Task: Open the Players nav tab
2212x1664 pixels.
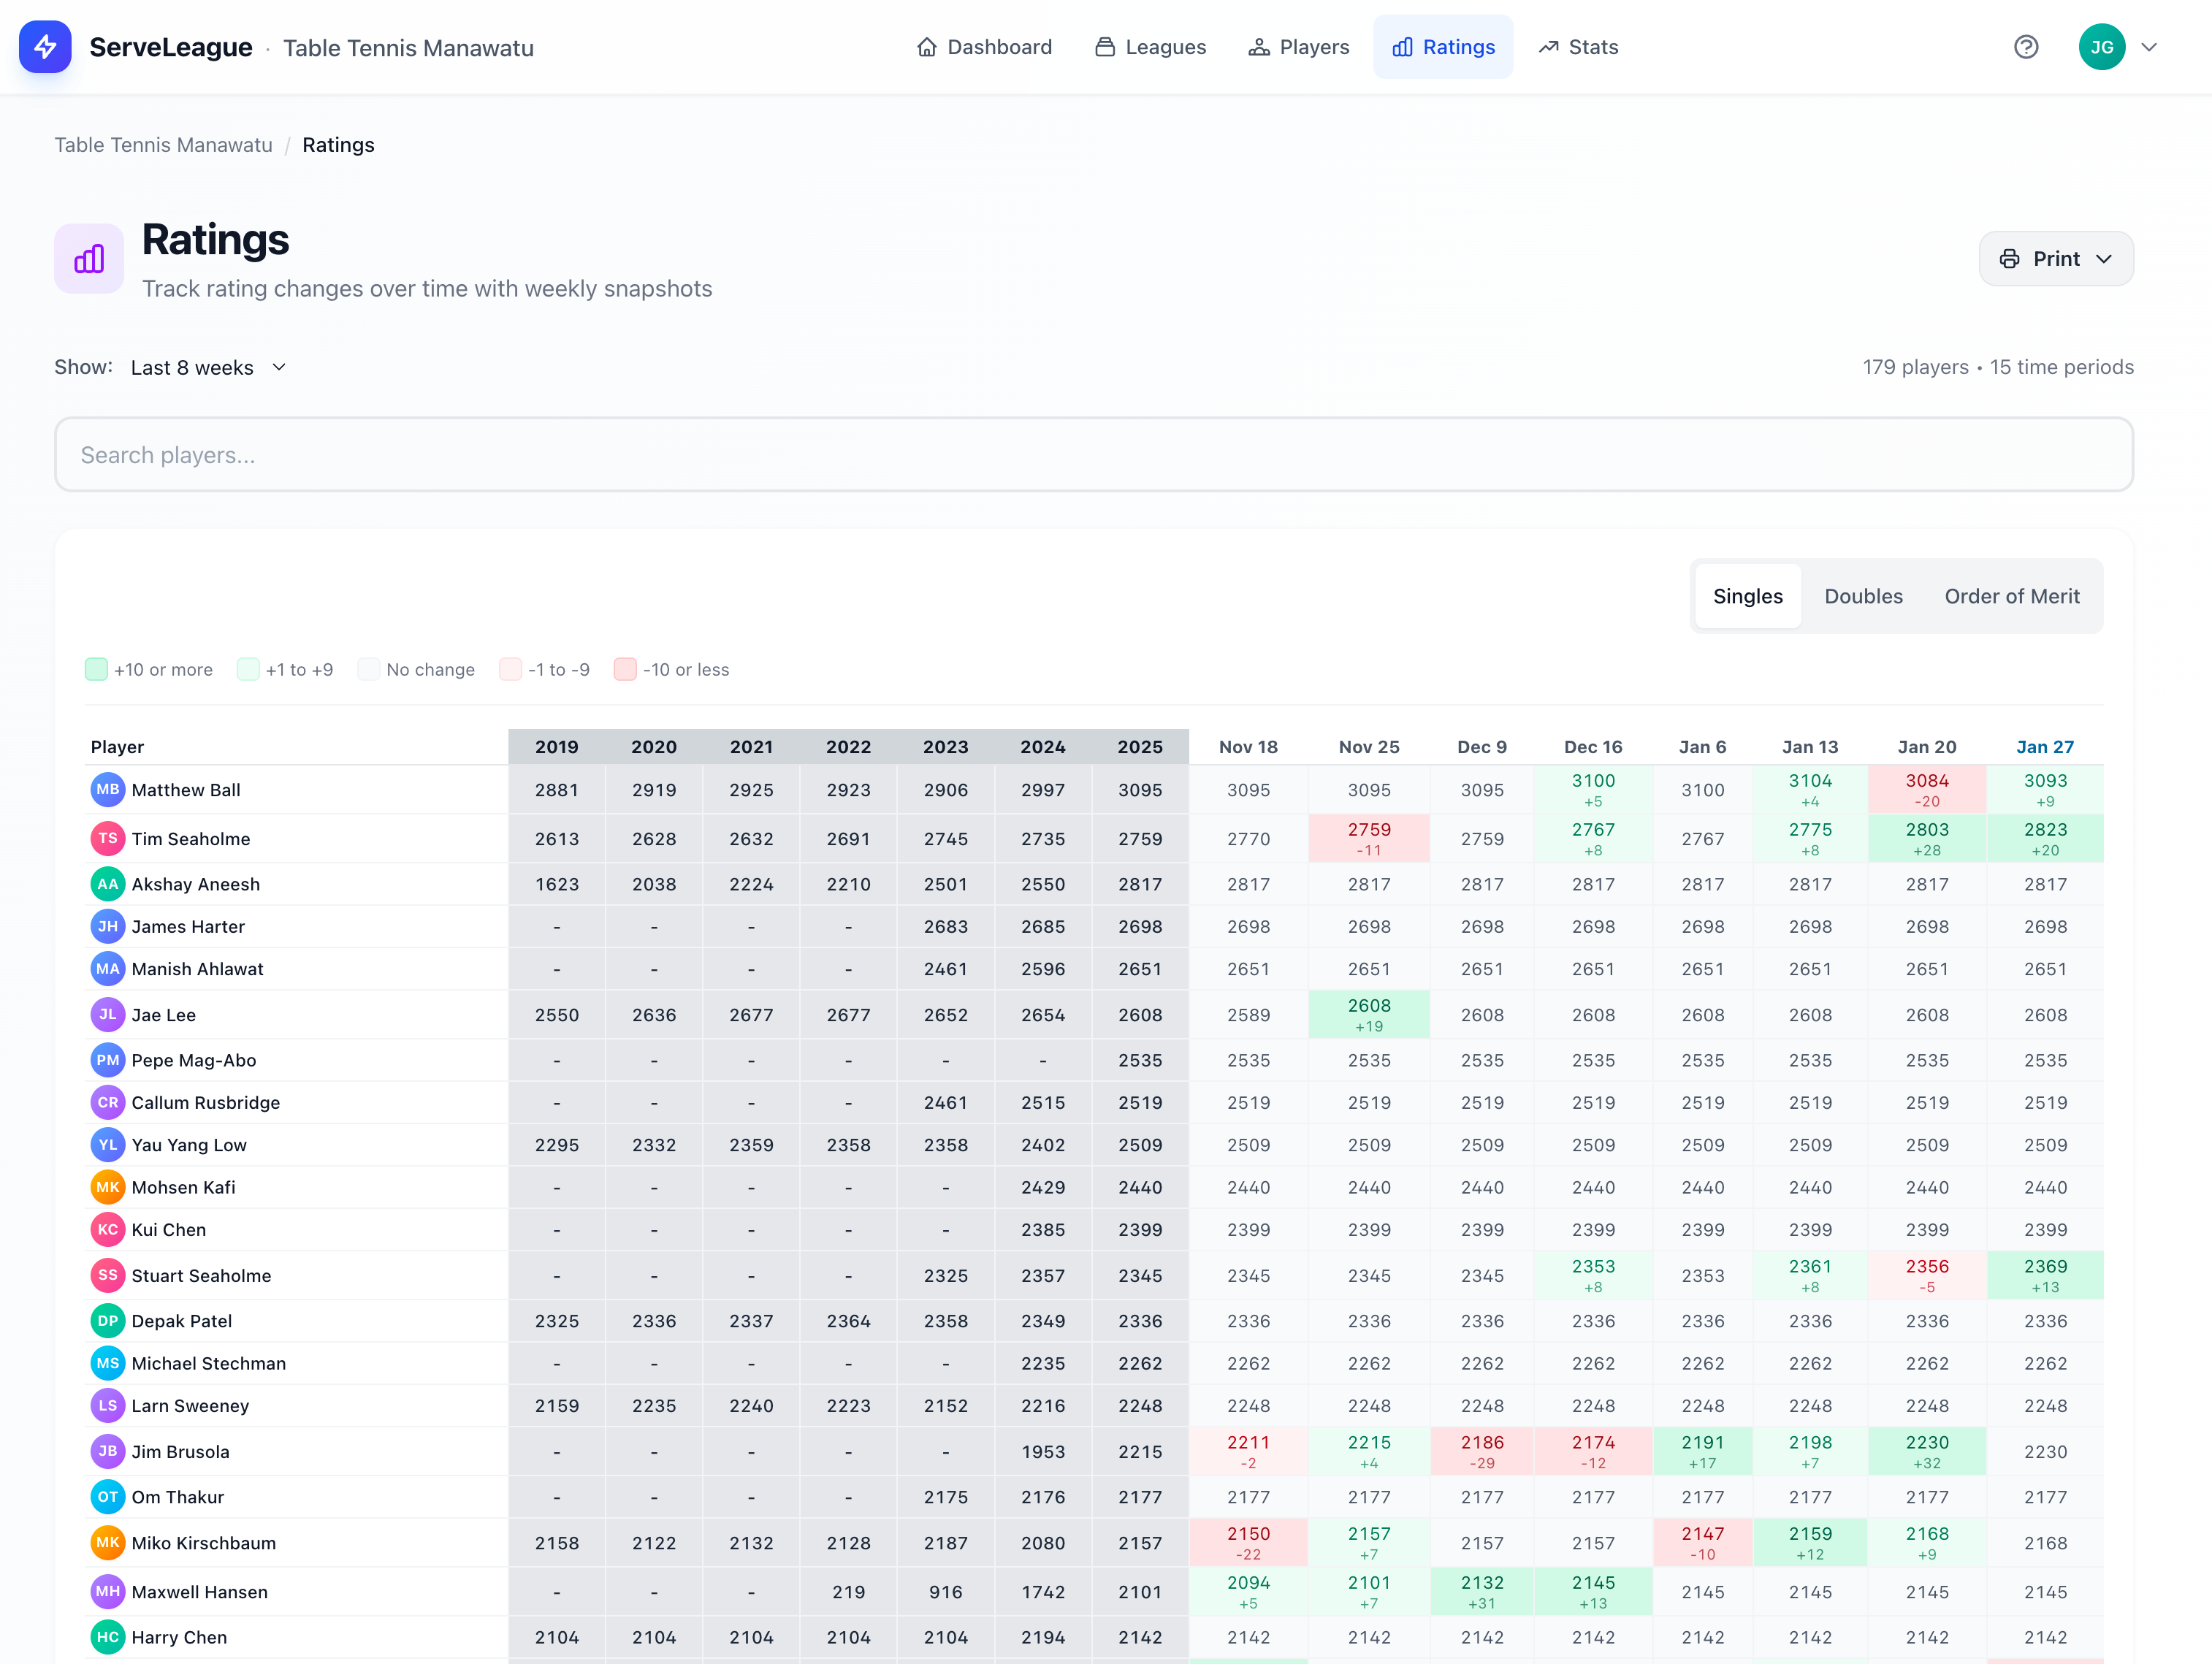Action: pos(1298,47)
